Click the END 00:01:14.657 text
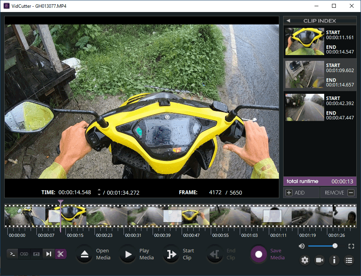 click(x=340, y=83)
